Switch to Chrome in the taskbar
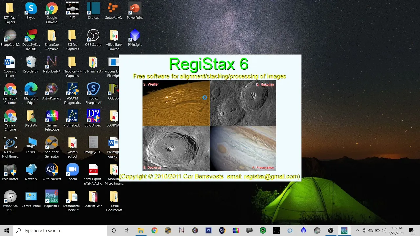420x236 pixels. [x=154, y=230]
